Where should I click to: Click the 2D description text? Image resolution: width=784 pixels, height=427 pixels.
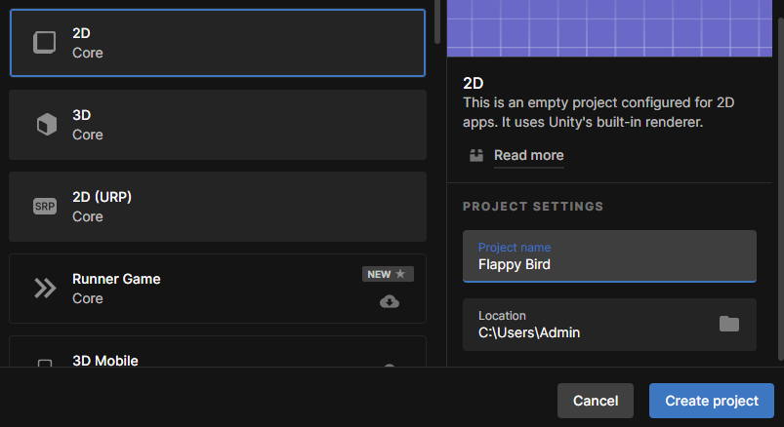(598, 112)
